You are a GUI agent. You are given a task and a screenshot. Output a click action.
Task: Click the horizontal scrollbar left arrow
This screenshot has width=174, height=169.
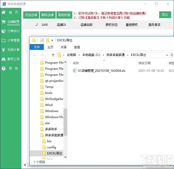(25, 165)
